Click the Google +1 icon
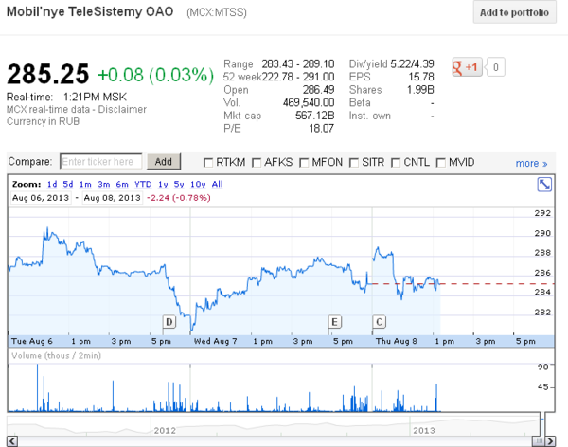 point(467,67)
